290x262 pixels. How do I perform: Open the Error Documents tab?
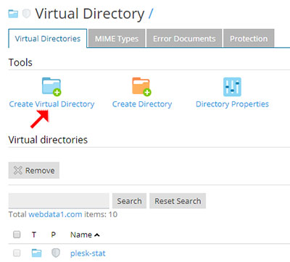point(184,38)
